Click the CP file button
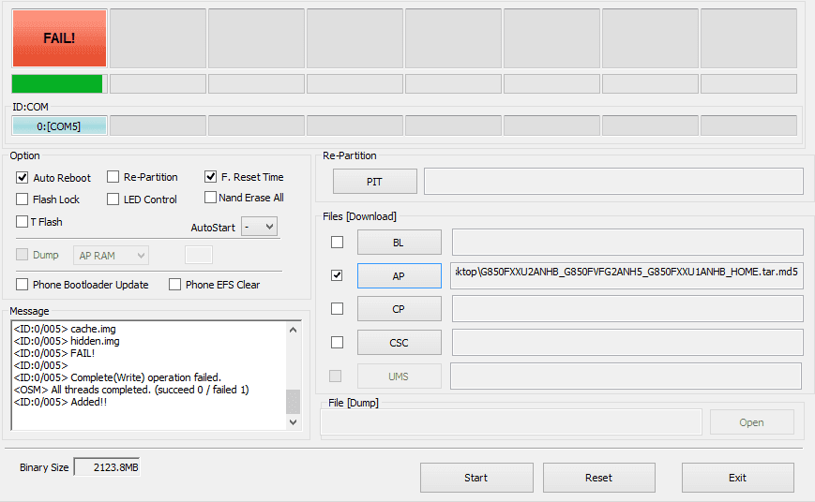Viewport: 815px width, 502px height. click(x=400, y=309)
